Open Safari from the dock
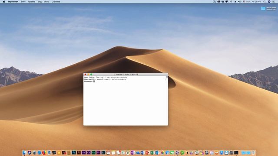278x156 pixels. pos(40,153)
